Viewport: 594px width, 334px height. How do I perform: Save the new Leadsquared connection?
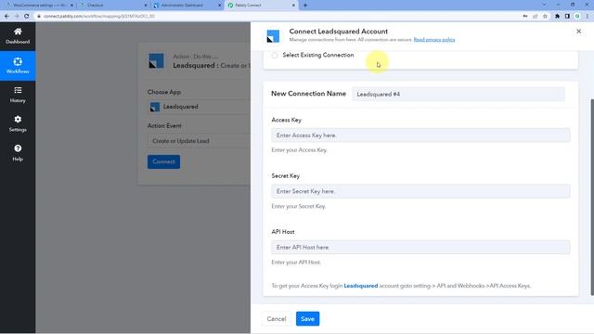307,319
